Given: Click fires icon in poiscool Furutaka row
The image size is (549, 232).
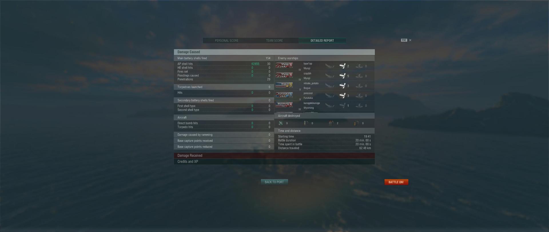Looking at the screenshot, I should coord(359,96).
